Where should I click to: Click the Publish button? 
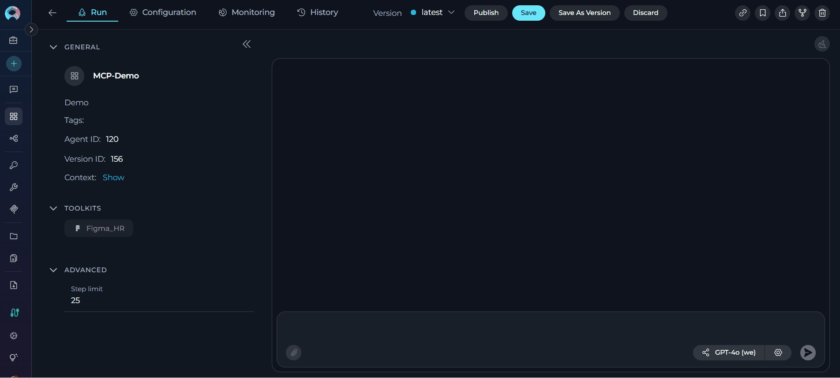486,13
